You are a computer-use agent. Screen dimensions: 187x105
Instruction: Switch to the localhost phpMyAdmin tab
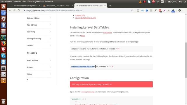point(58,6)
